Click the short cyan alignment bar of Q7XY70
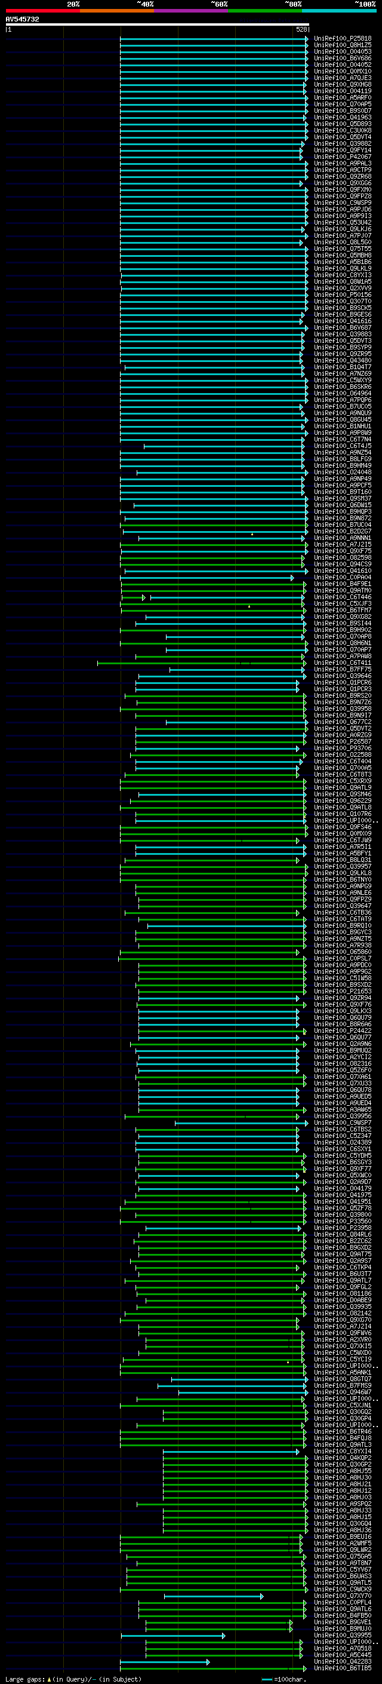The image size is (382, 1684). click(x=214, y=1596)
